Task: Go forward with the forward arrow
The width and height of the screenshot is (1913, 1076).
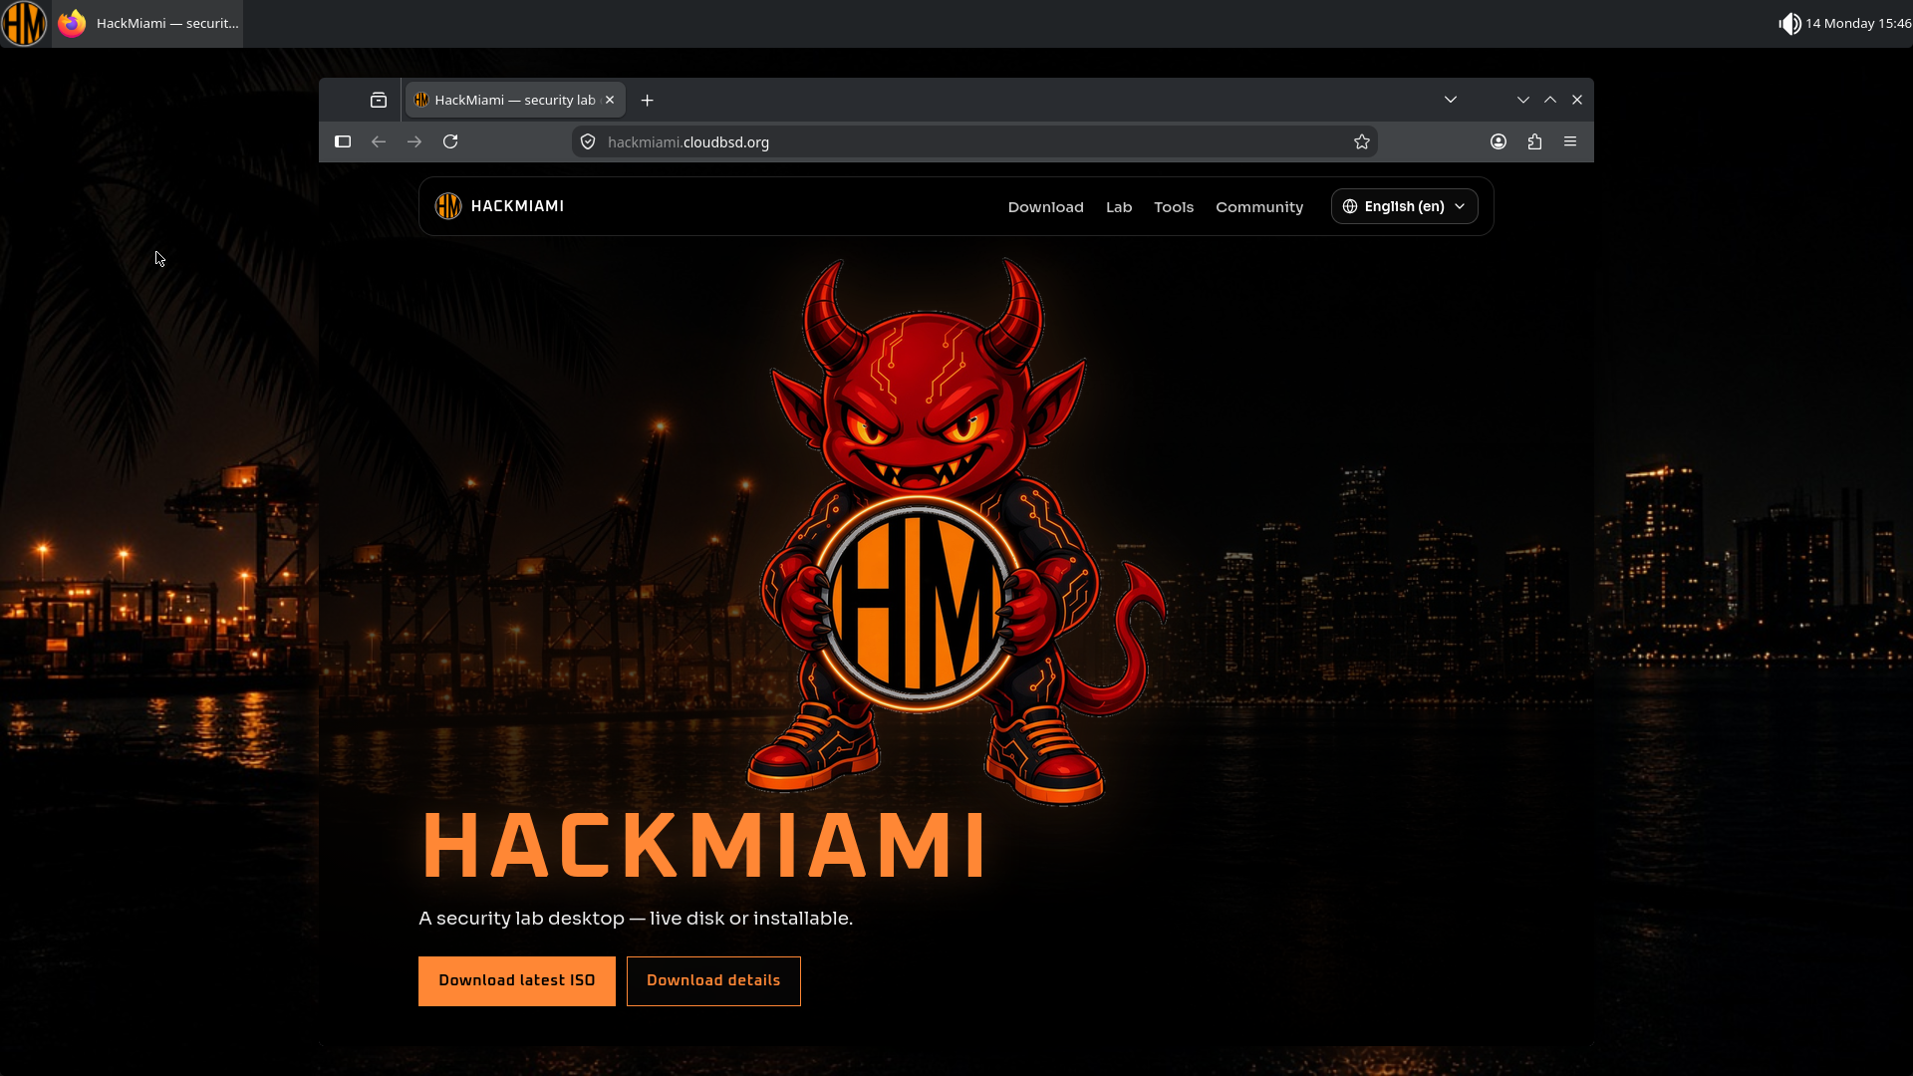Action: [x=414, y=141]
